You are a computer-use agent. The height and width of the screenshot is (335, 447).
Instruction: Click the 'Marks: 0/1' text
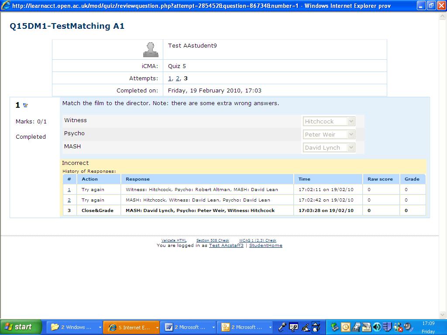pyautogui.click(x=31, y=122)
